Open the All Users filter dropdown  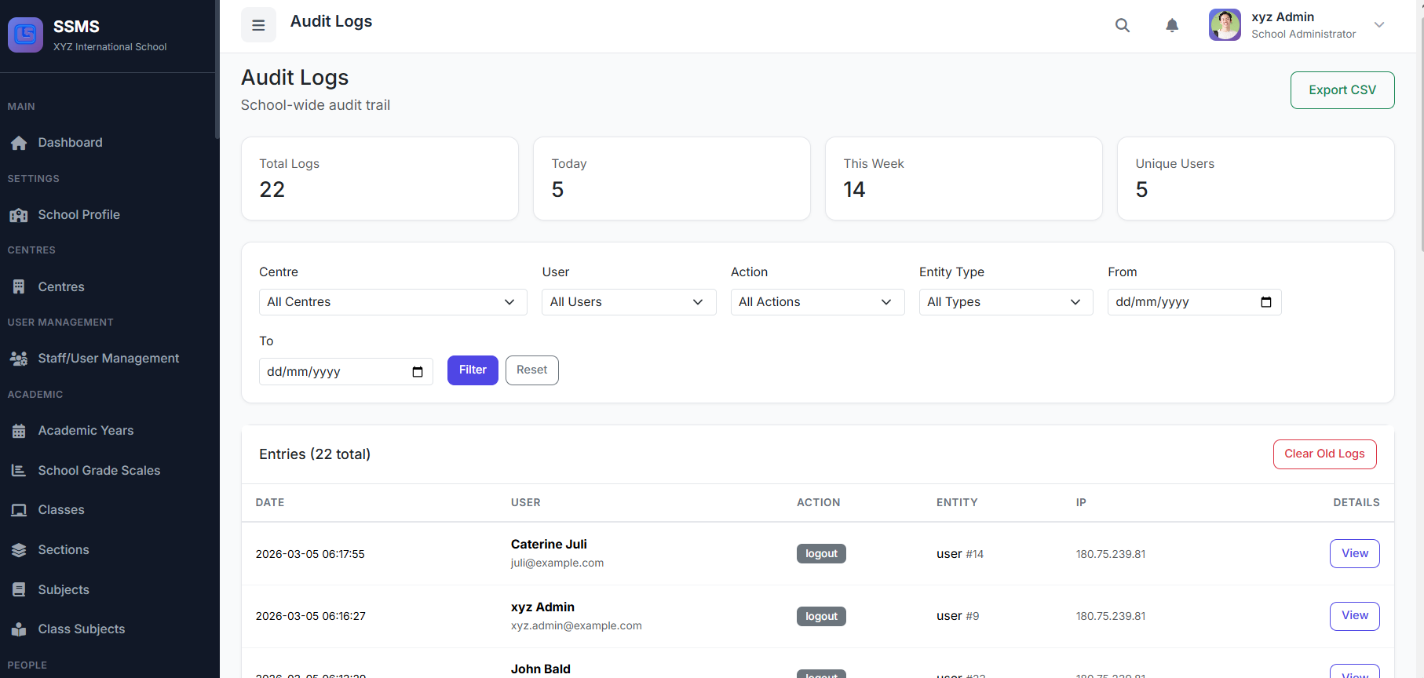pos(628,302)
